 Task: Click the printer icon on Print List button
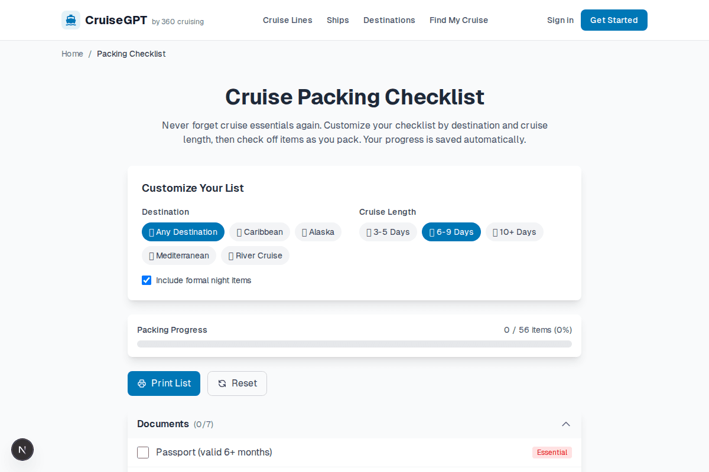tap(141, 383)
